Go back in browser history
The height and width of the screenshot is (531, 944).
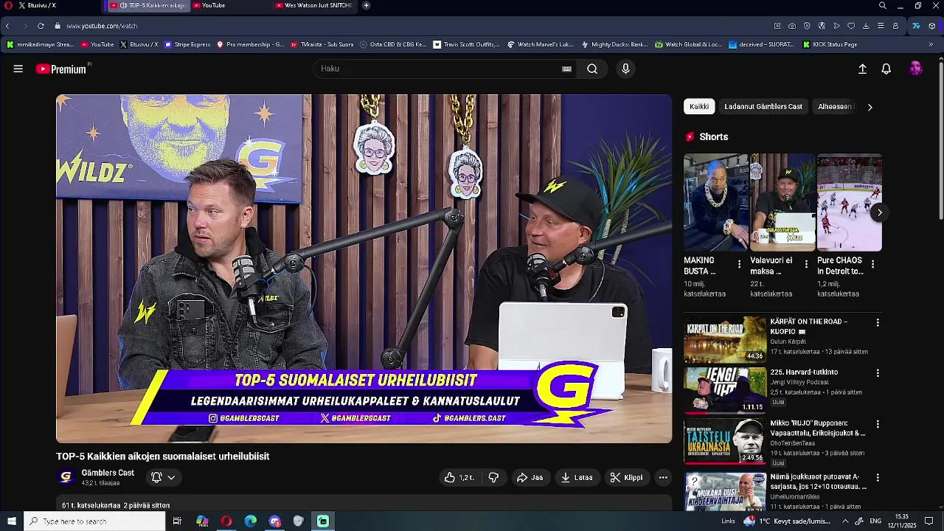coord(7,26)
